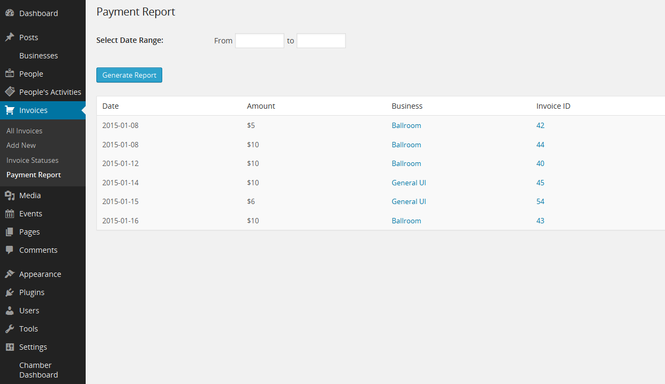Click the $6 amount cell
This screenshot has width=665, height=384.
(251, 201)
